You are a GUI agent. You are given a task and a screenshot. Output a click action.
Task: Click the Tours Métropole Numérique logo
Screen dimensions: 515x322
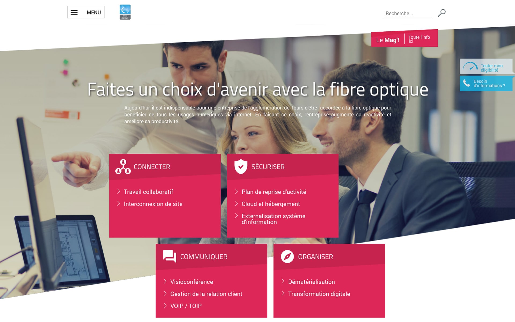(125, 12)
